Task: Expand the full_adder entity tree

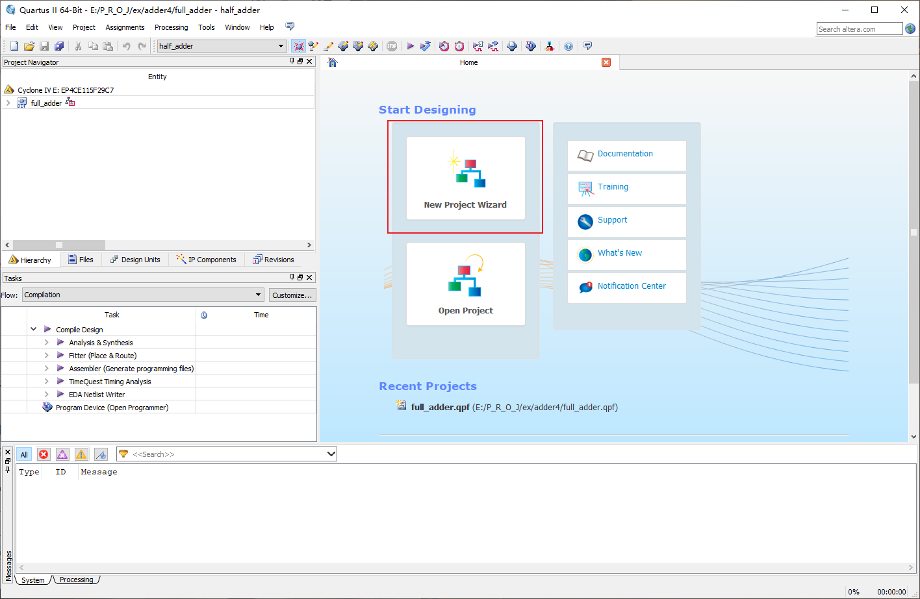Action: pos(8,103)
